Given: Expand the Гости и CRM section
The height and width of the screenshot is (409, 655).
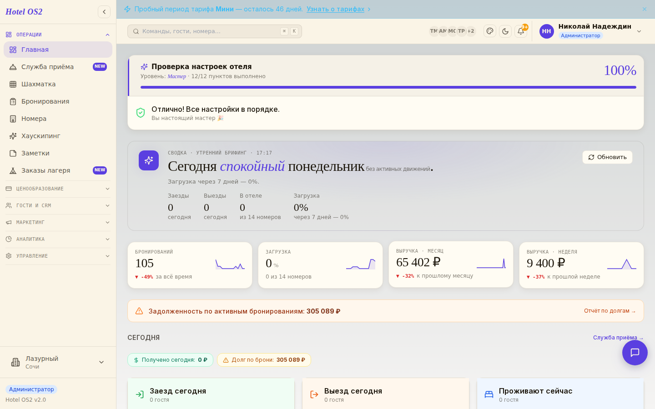Looking at the screenshot, I should click(58, 205).
